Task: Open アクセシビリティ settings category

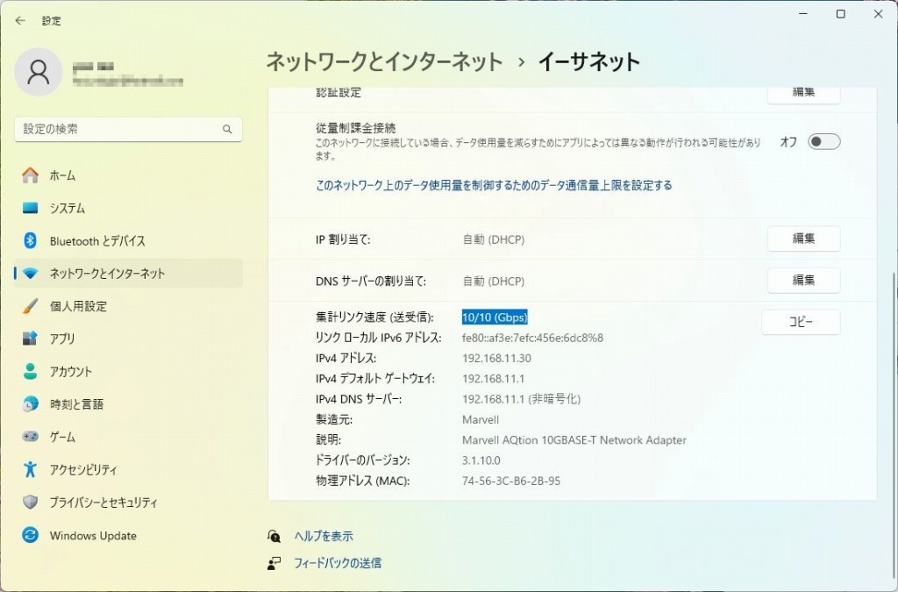Action: 83,470
